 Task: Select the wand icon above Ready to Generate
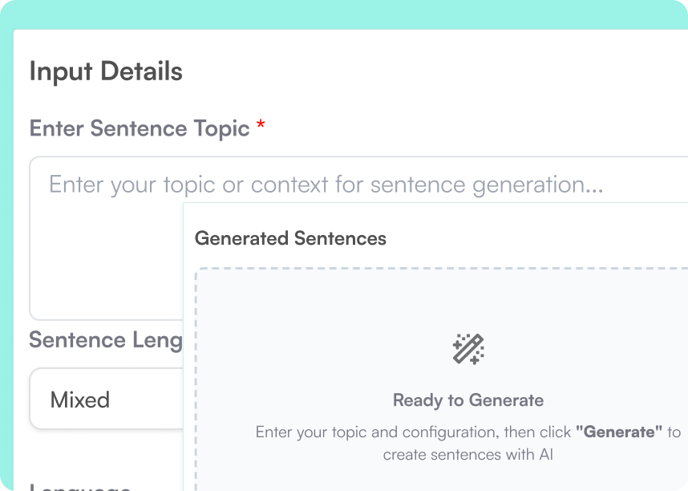467,348
